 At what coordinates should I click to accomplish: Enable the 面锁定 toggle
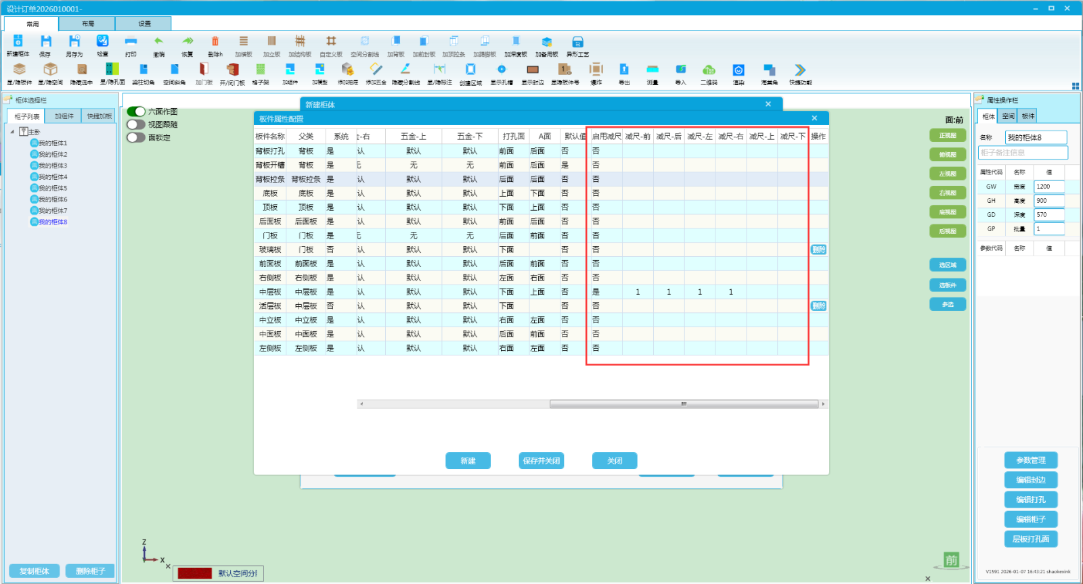pos(136,137)
